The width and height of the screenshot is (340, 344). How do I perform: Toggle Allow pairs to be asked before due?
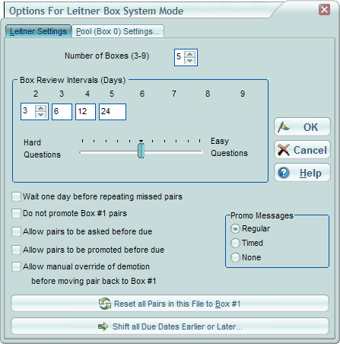(x=16, y=231)
